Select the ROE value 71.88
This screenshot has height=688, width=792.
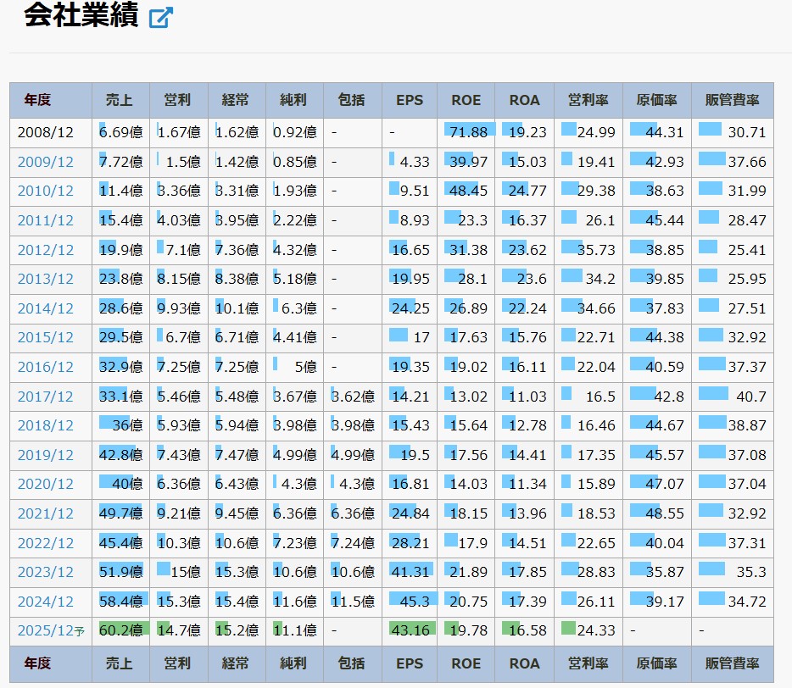tap(468, 132)
